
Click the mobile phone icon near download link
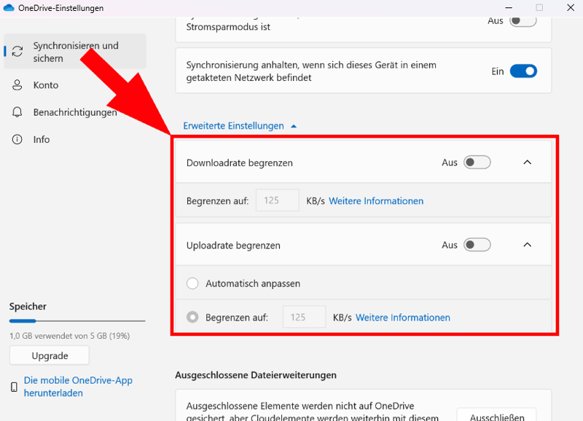[14, 387]
